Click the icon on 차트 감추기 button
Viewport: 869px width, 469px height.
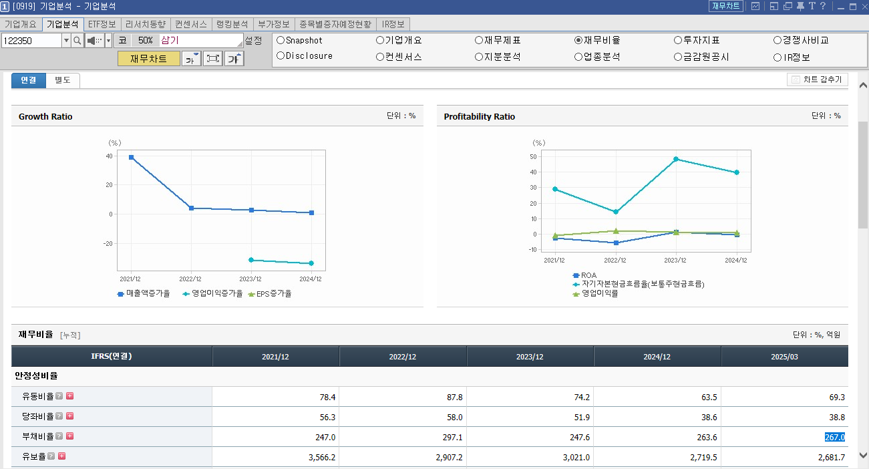796,80
